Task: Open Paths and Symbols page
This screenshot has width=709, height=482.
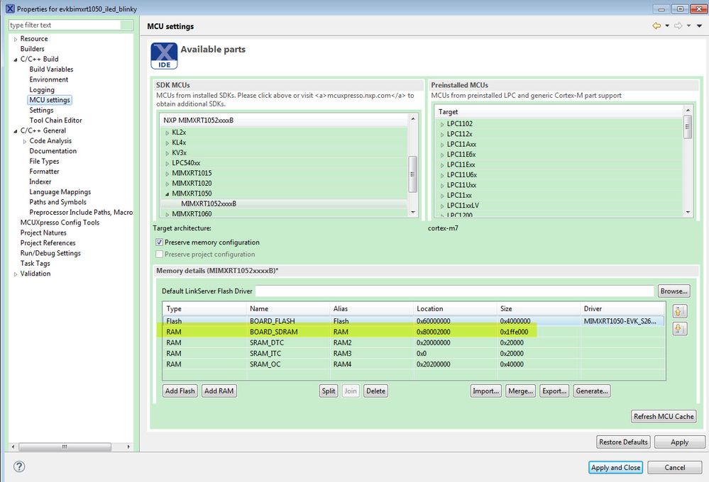Action: [x=58, y=202]
